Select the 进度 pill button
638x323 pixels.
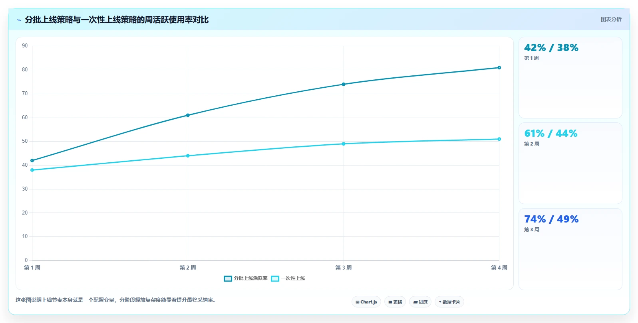click(420, 302)
